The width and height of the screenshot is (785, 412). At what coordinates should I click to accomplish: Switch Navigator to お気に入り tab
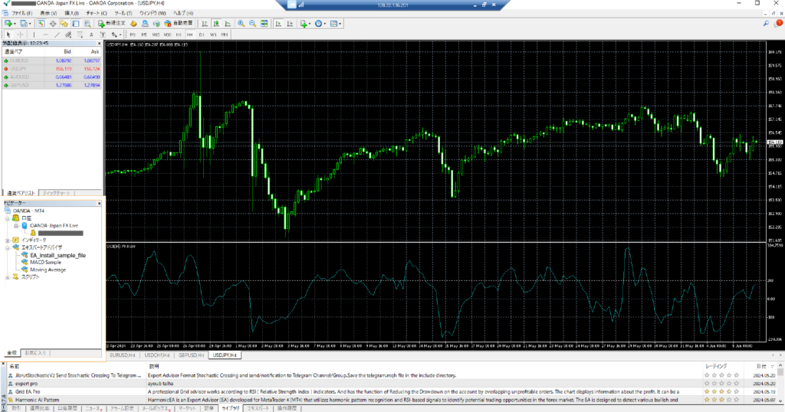(x=35, y=353)
